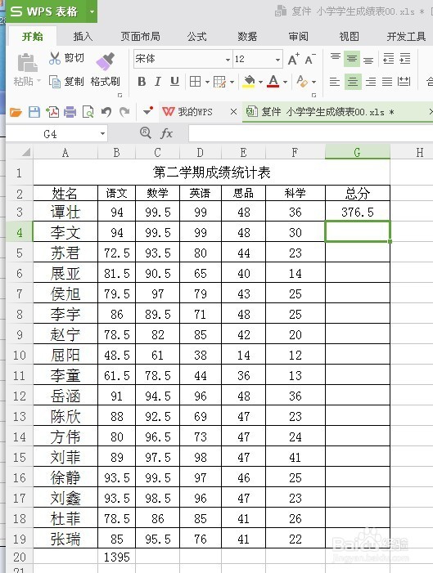Open the 页面布局 ribbon tab
The width and height of the screenshot is (433, 573).
coord(140,37)
